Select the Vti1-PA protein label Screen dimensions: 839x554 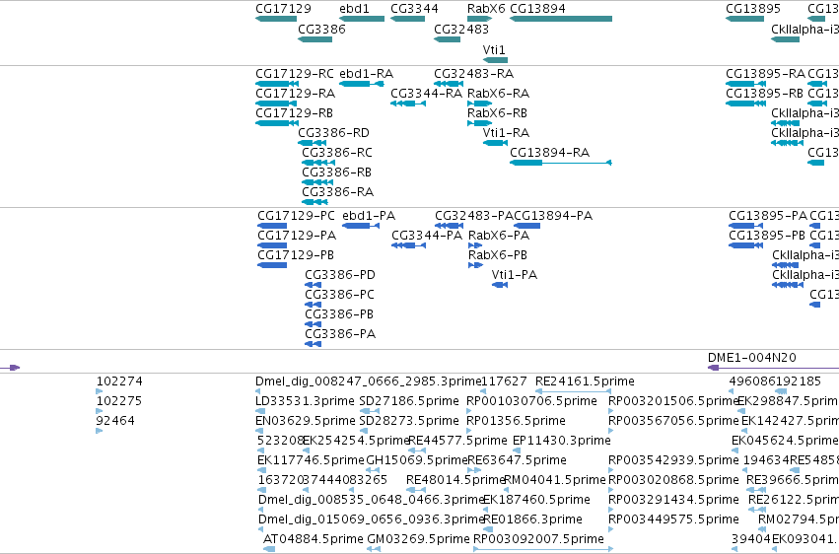point(515,275)
